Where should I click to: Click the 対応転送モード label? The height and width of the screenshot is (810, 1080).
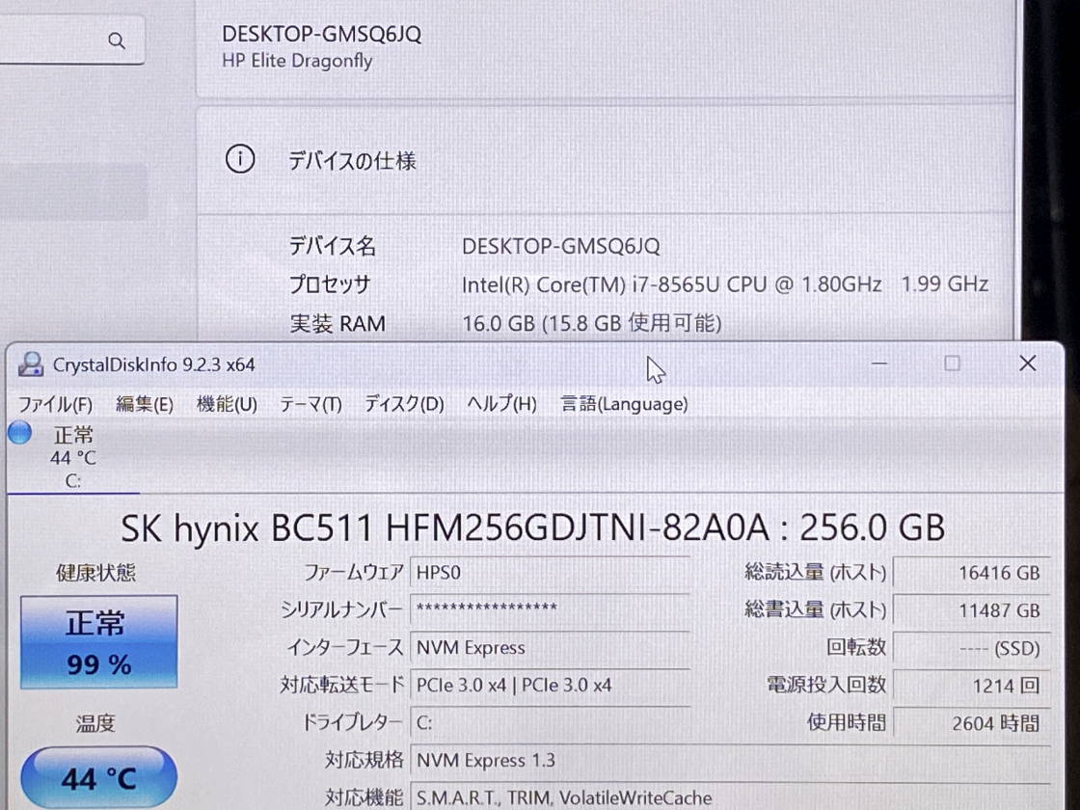click(x=341, y=685)
